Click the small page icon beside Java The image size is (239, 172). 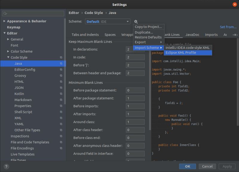tap(61, 63)
